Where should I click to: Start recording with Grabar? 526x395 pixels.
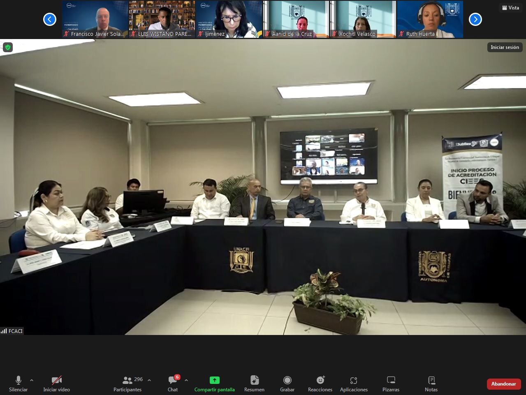[287, 383]
